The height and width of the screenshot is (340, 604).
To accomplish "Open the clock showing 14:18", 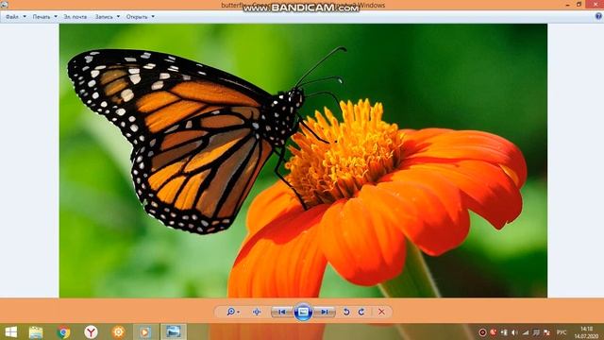I will coord(586,332).
